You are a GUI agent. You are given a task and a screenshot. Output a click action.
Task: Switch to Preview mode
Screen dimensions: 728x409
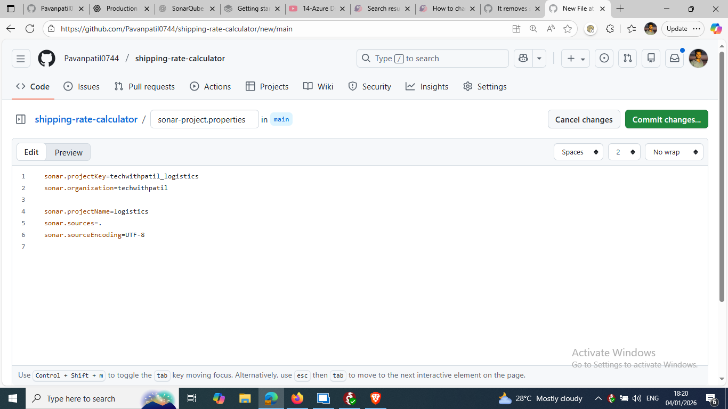tap(68, 152)
